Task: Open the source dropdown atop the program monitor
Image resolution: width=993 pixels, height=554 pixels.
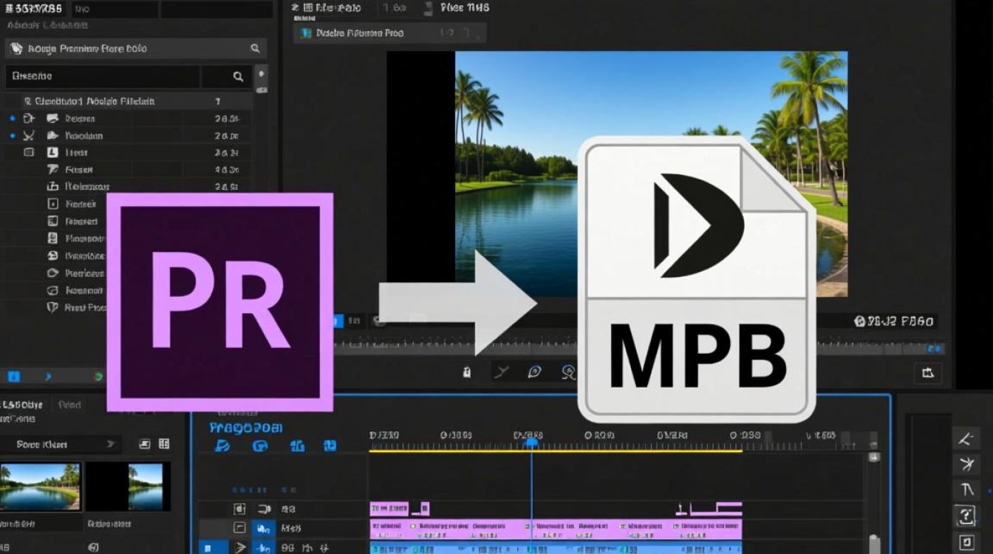Action: coord(390,33)
